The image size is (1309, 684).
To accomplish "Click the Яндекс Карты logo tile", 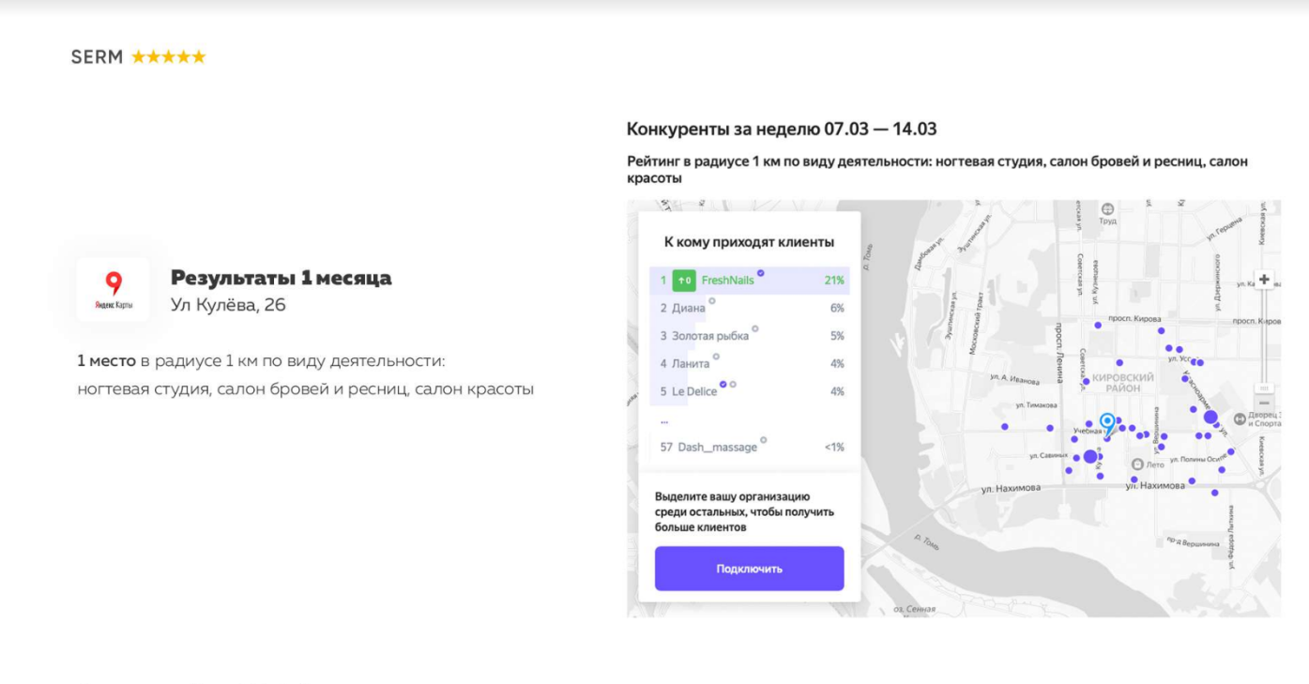I will coord(114,290).
